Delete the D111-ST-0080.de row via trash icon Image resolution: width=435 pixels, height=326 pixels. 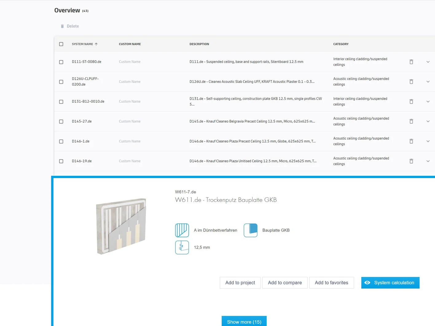[411, 62]
